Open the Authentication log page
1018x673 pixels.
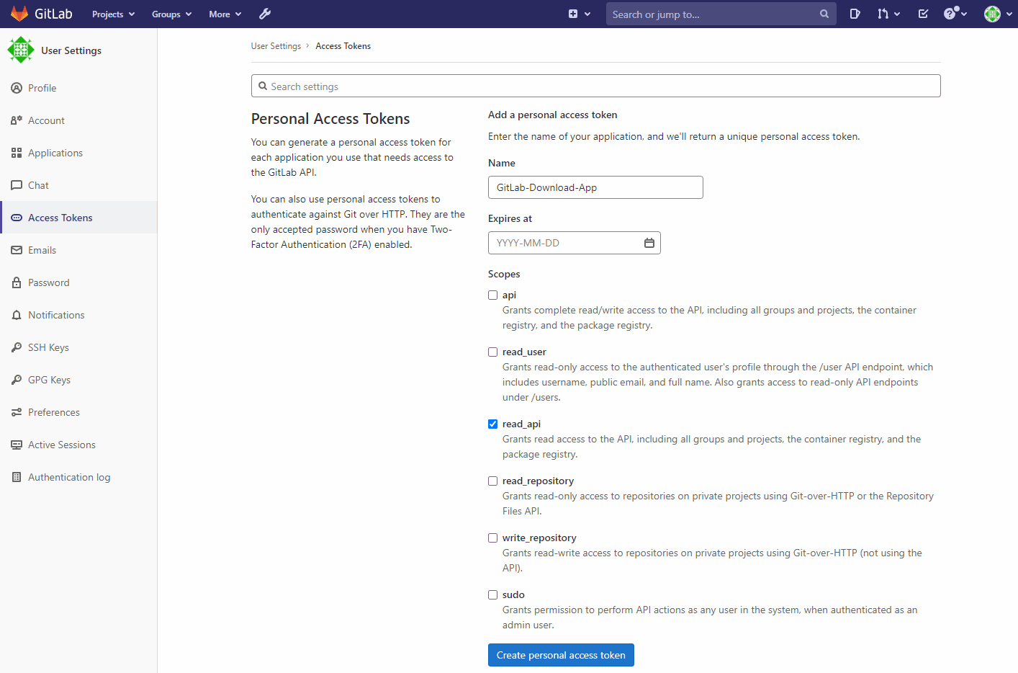coord(78,477)
